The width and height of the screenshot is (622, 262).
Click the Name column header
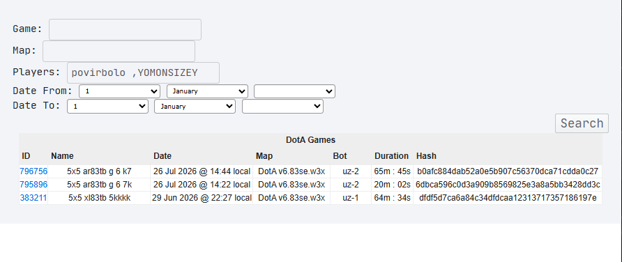click(62, 156)
